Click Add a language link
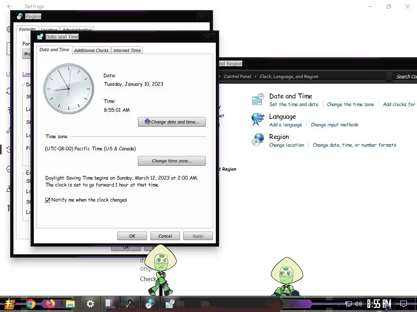417x312 pixels. [285, 125]
